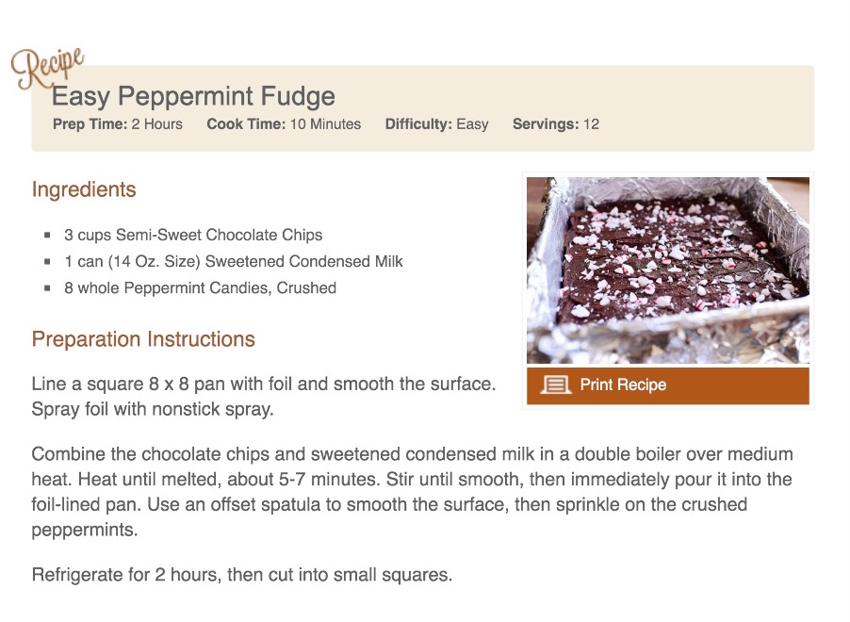850x622 pixels.
Task: Click the bullet before chocolate chips ingredient
Action: (47, 236)
